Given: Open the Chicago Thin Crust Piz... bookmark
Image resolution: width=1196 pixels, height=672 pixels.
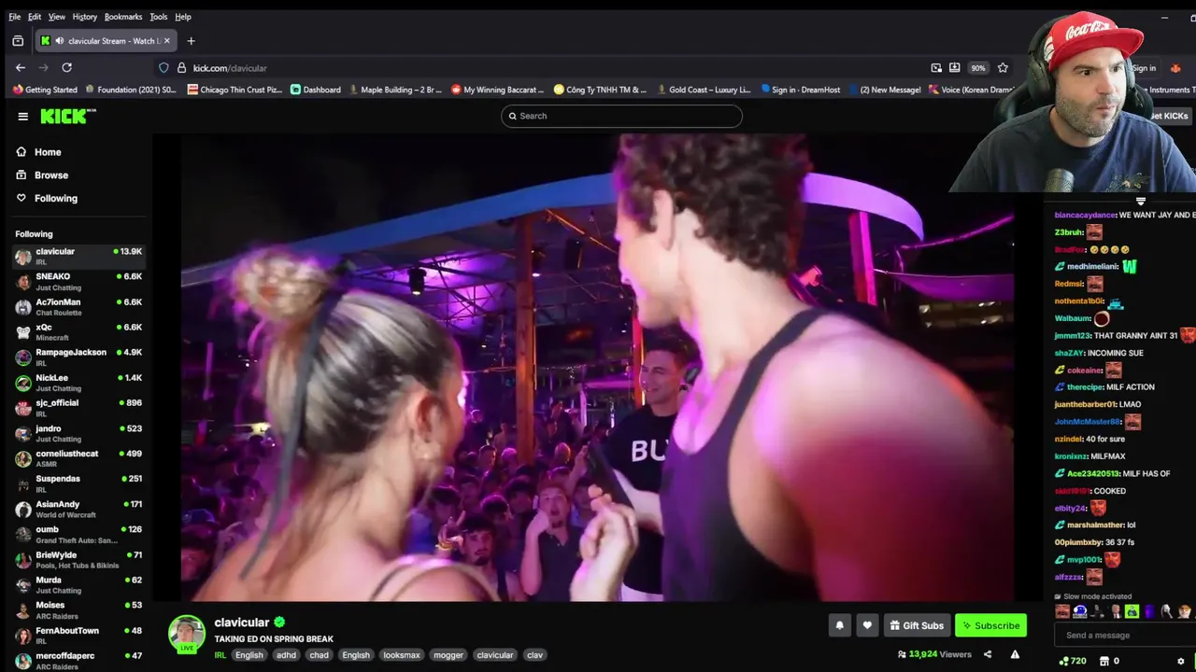Looking at the screenshot, I should pyautogui.click(x=234, y=90).
